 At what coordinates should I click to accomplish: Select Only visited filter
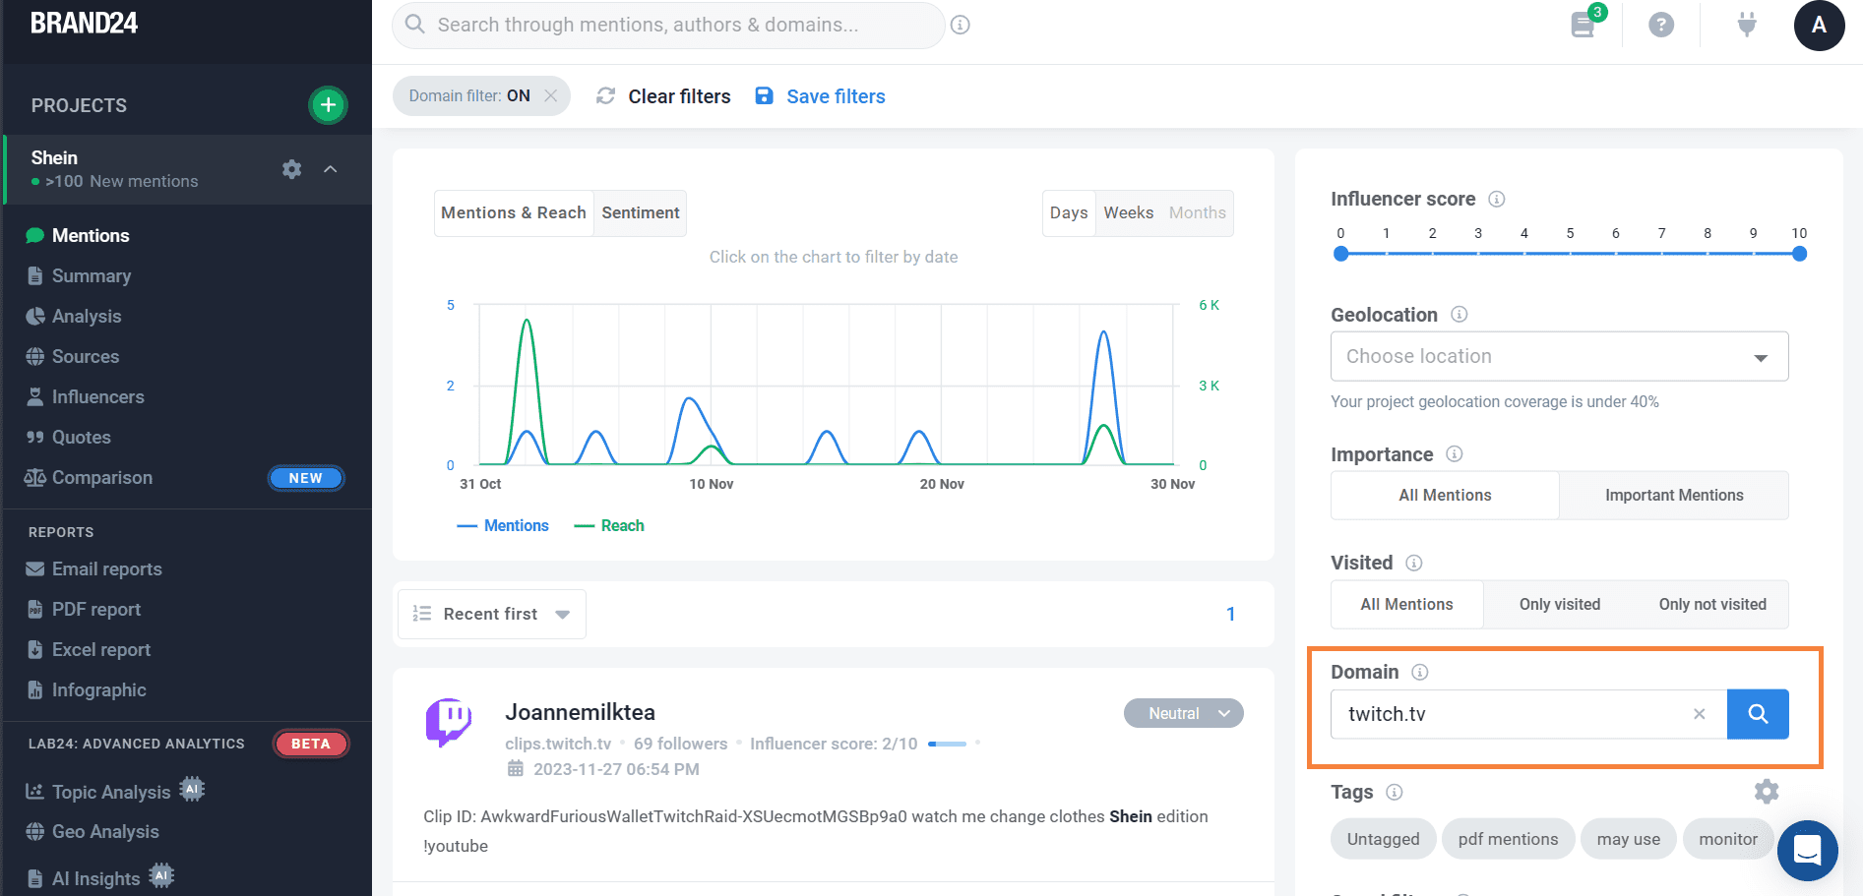(1560, 604)
